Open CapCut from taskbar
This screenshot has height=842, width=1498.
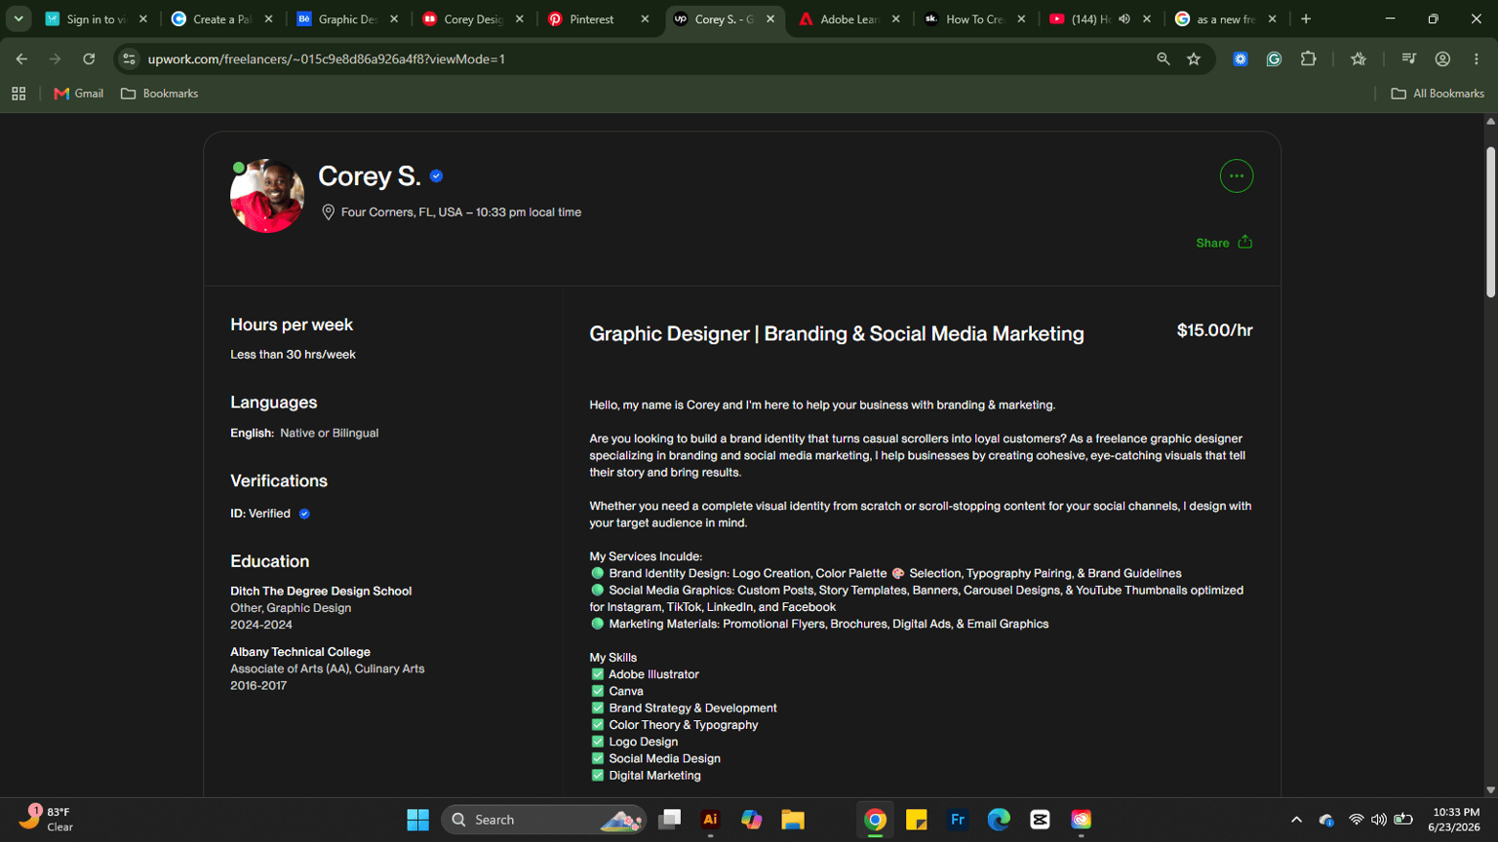[1040, 820]
